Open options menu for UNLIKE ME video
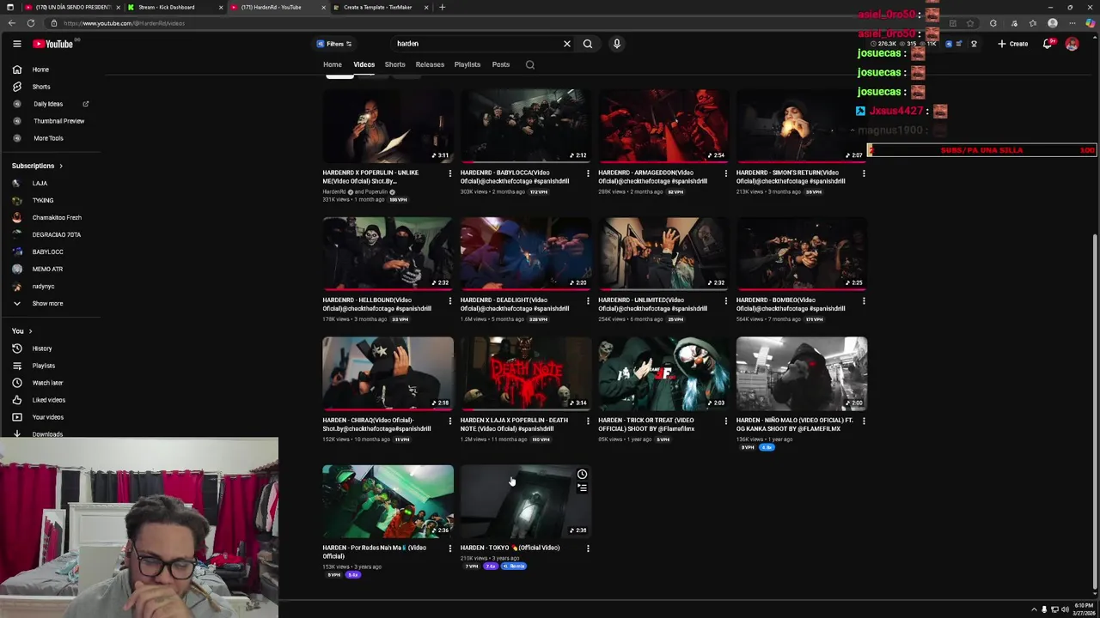 point(449,173)
